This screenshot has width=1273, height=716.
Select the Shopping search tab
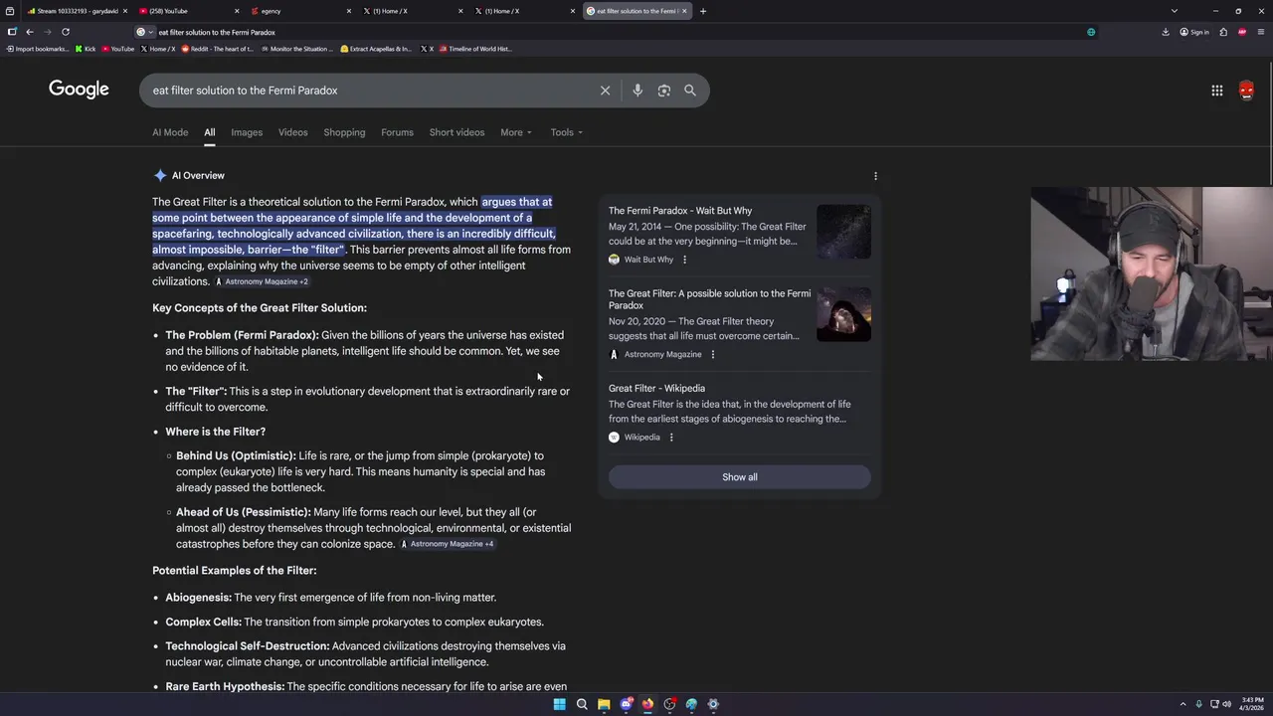[344, 132]
